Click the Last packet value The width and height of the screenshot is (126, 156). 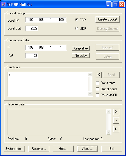(x=102, y=139)
